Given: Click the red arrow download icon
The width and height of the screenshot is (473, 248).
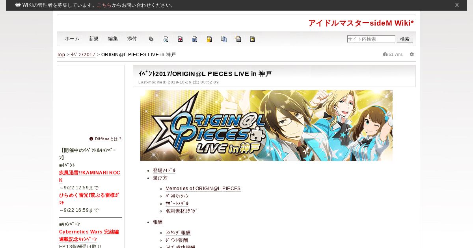Looking at the screenshot, I should point(180,39).
